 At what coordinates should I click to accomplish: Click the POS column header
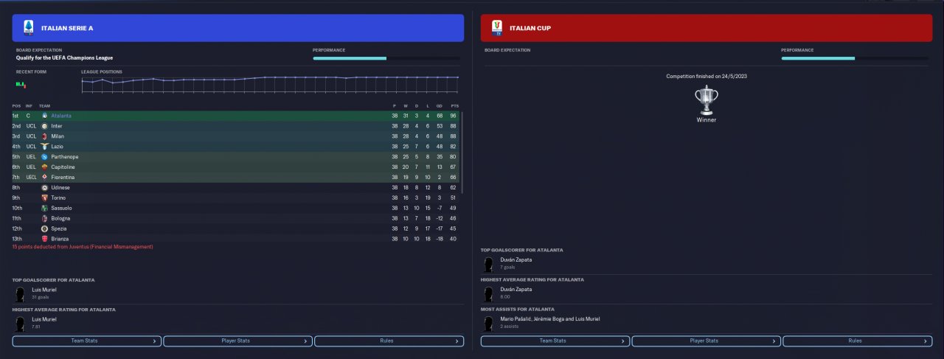click(16, 105)
